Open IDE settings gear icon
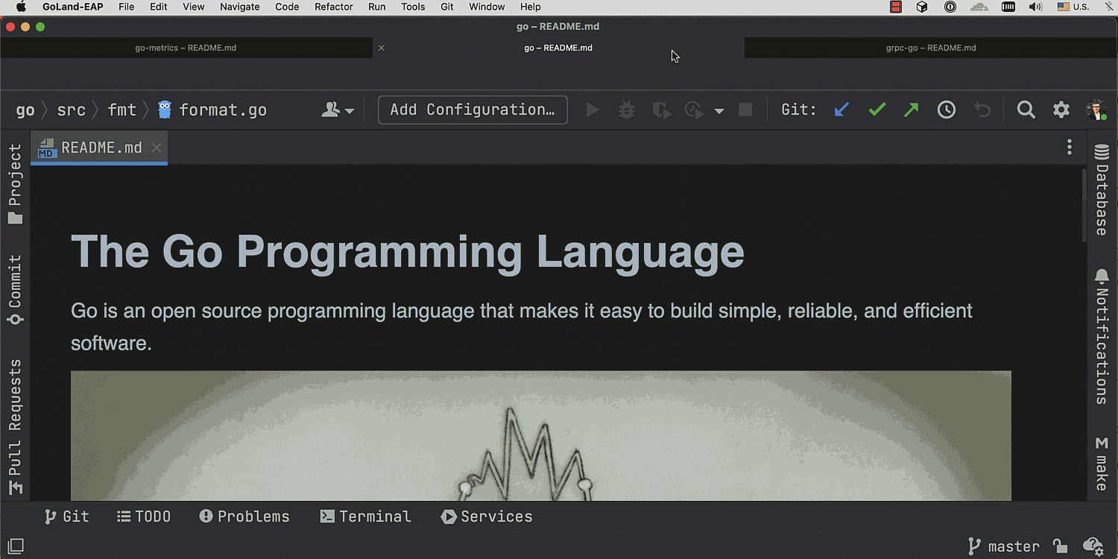The image size is (1118, 559). pyautogui.click(x=1061, y=110)
